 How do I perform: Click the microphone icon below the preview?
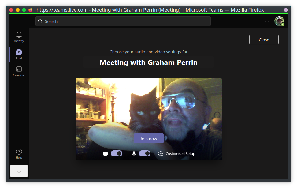coord(134,154)
